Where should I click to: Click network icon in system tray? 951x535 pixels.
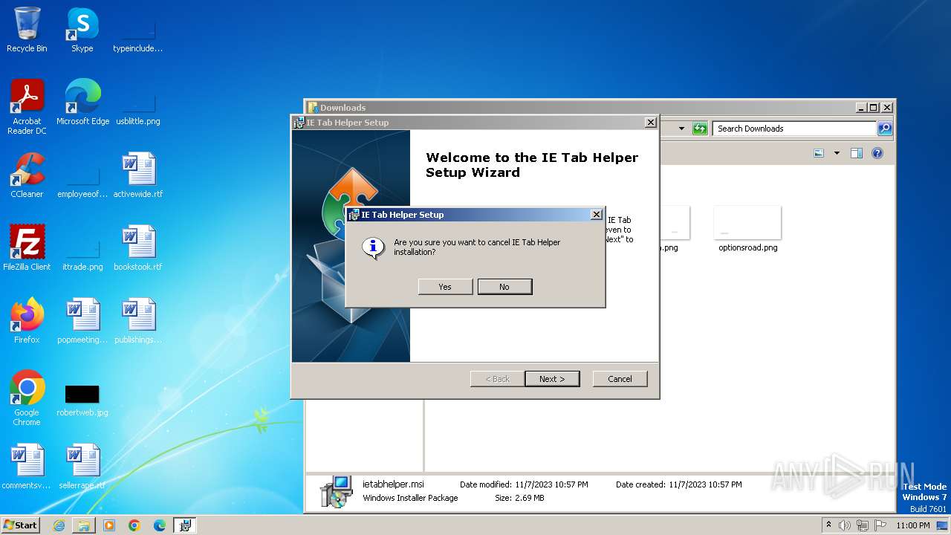[863, 525]
